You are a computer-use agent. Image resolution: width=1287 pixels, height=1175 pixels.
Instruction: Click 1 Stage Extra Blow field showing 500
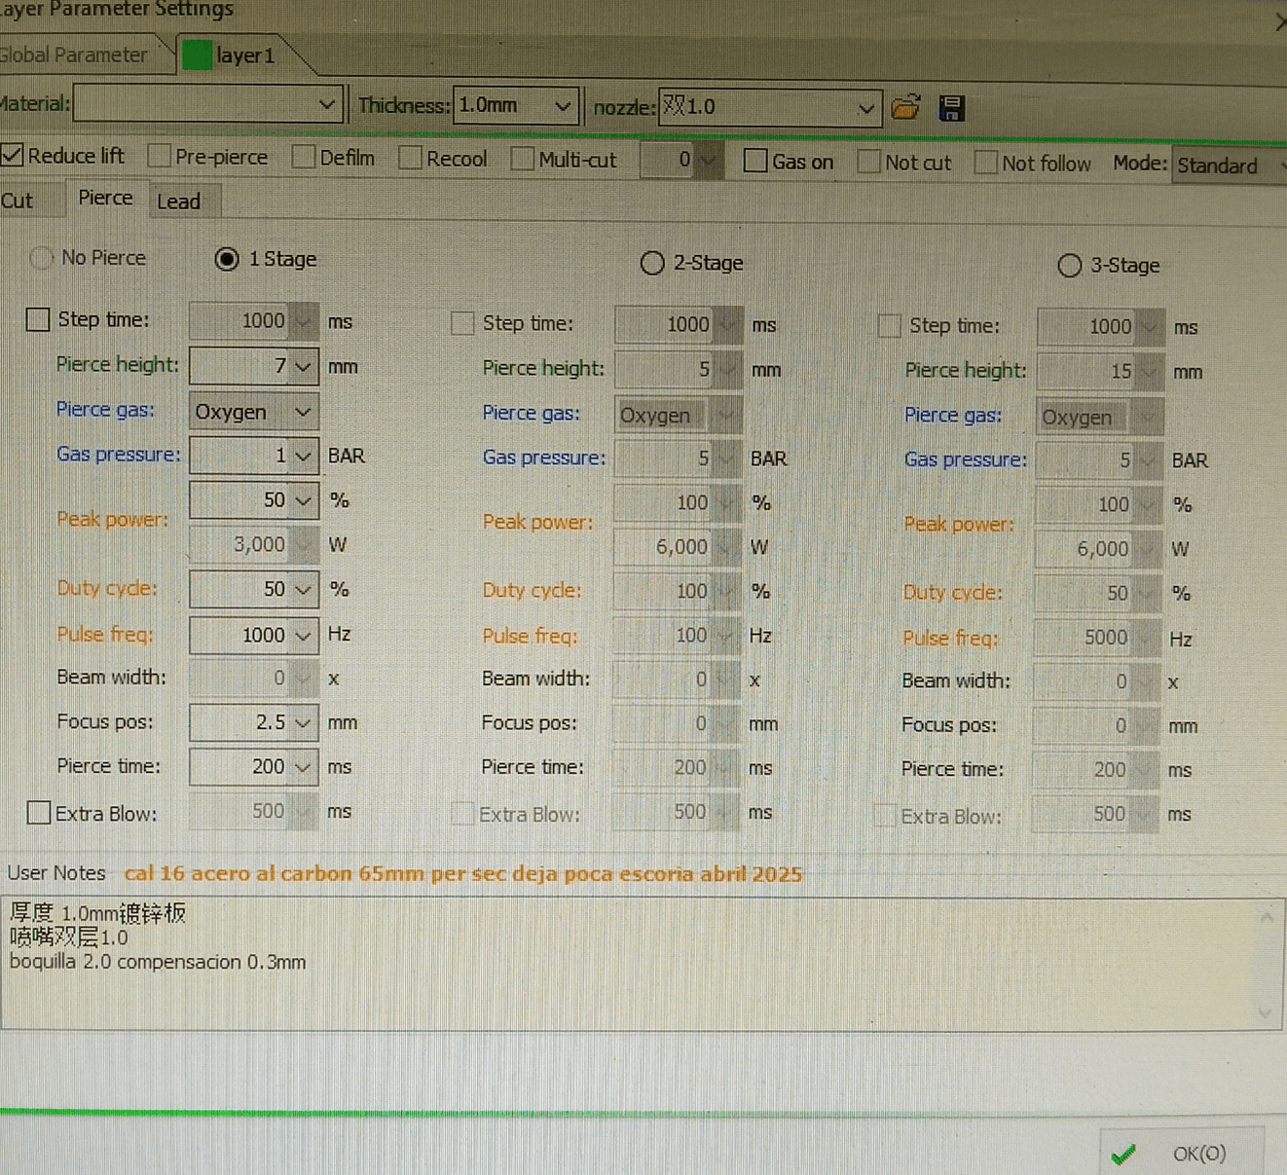[253, 812]
